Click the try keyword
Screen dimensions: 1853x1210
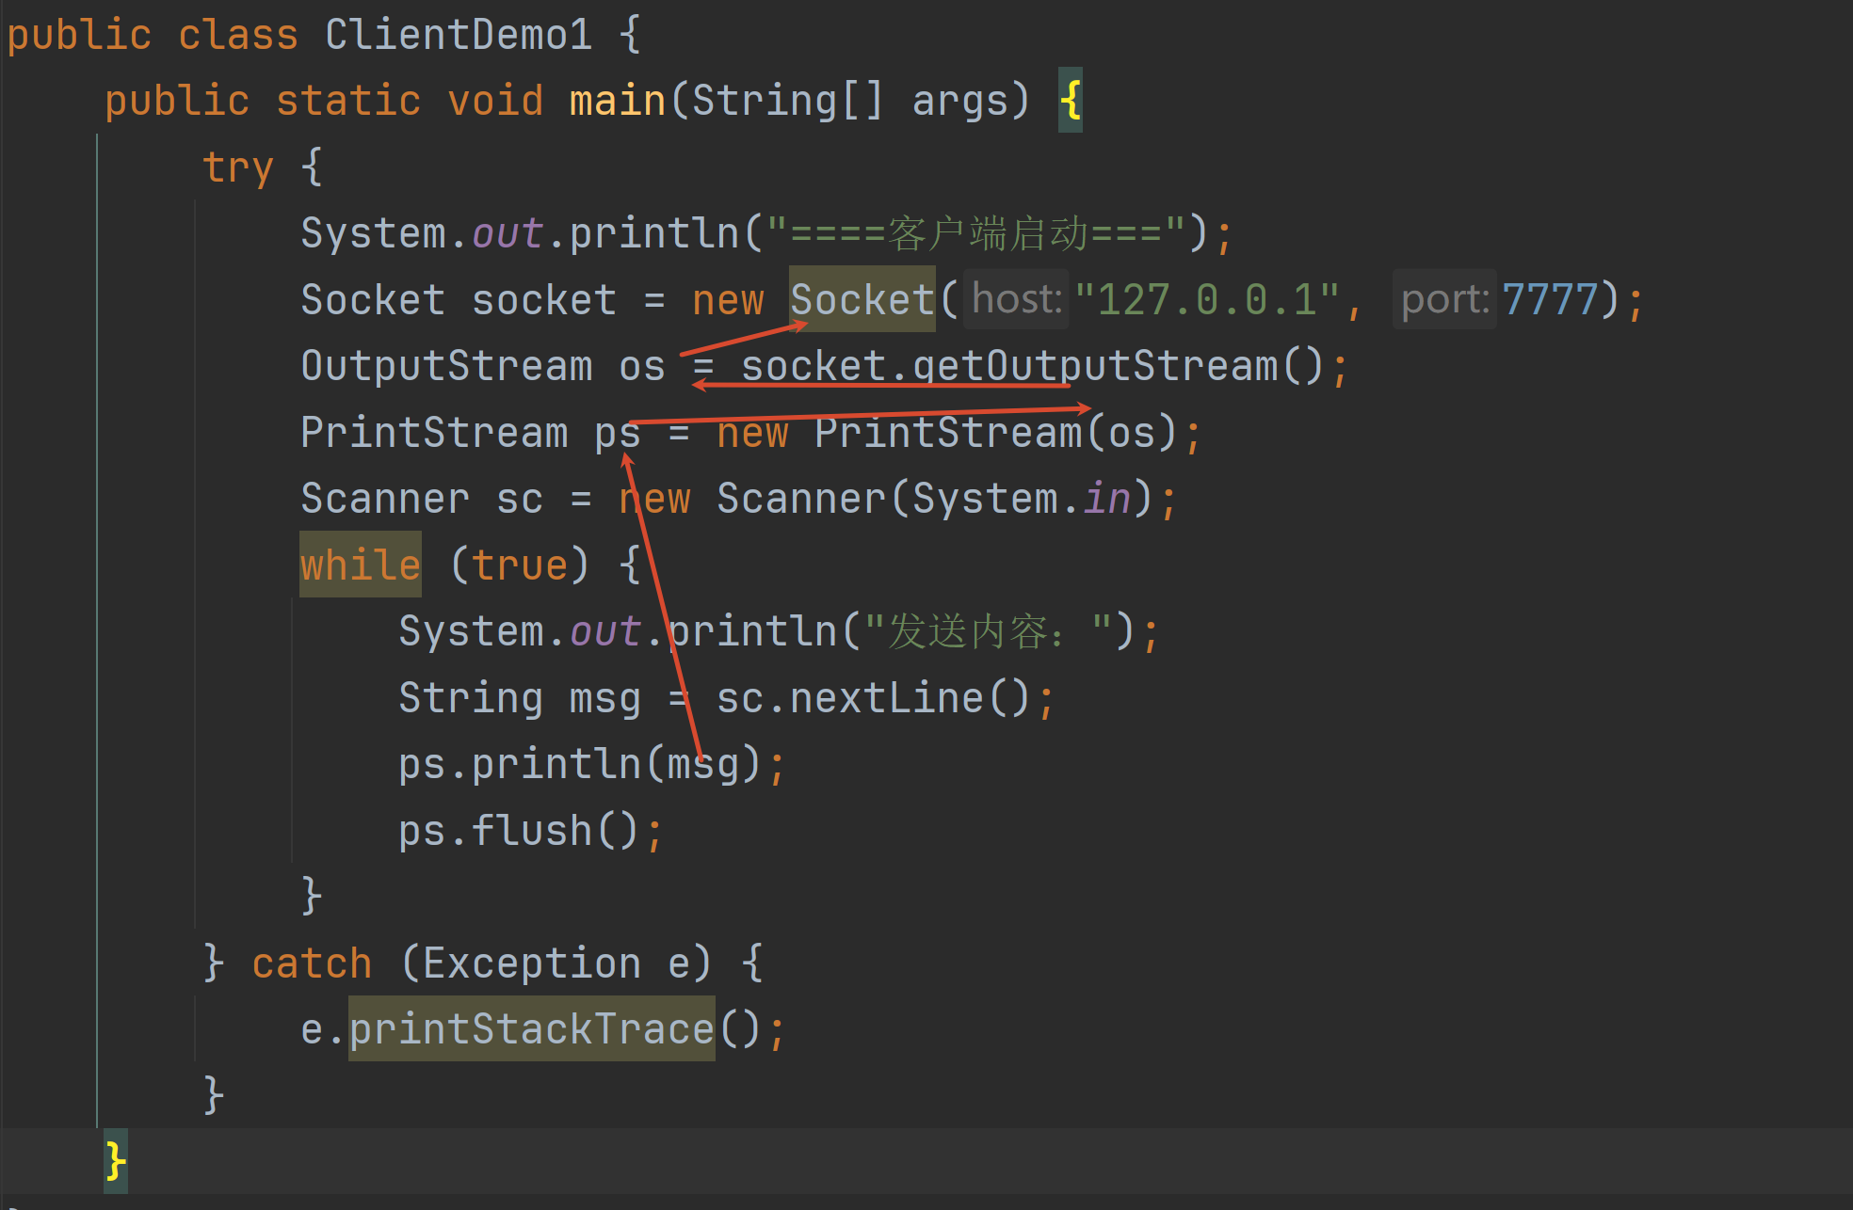coord(237,167)
